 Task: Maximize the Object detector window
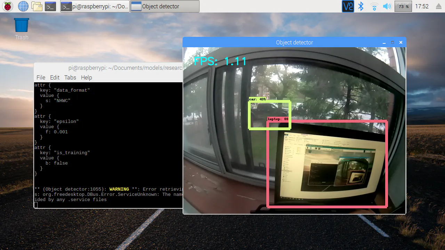click(393, 42)
